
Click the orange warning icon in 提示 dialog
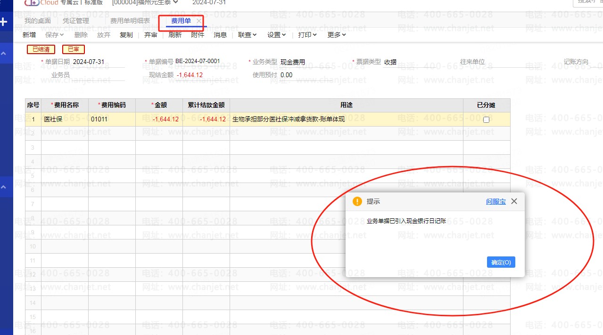[x=357, y=201]
